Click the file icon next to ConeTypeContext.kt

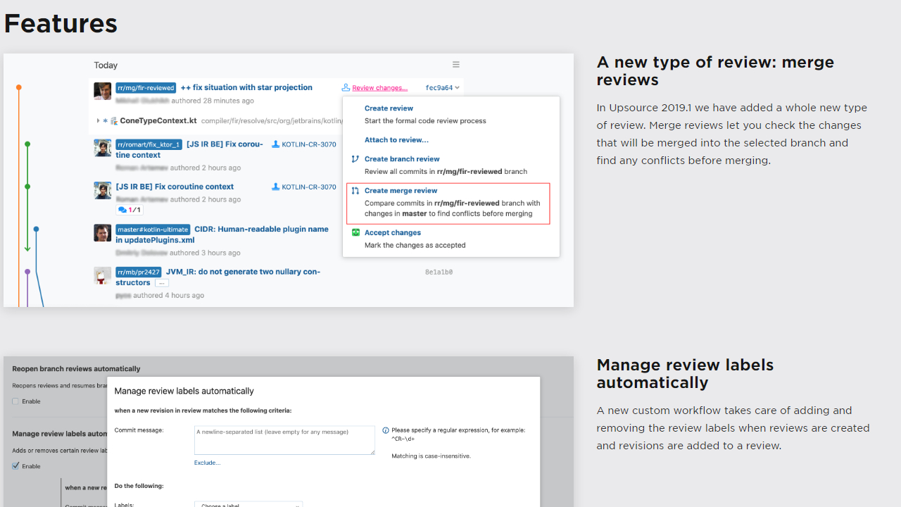(x=114, y=121)
